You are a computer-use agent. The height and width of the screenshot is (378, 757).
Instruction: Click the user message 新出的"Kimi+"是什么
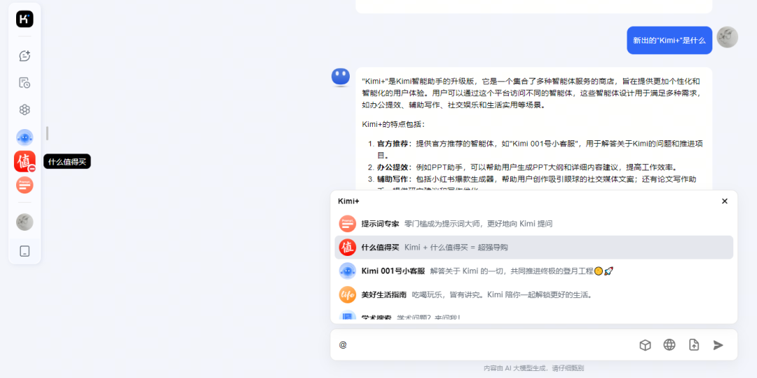669,41
